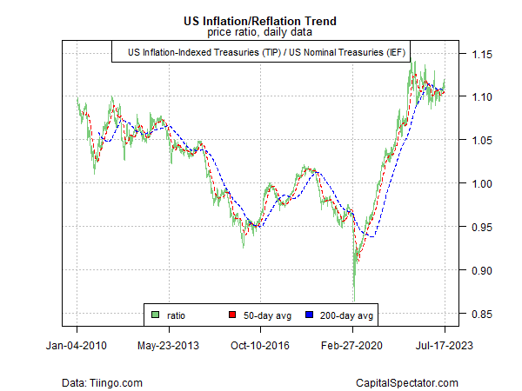Click the red 50-day avg legend swatch
The image size is (522, 391).
pyautogui.click(x=232, y=315)
